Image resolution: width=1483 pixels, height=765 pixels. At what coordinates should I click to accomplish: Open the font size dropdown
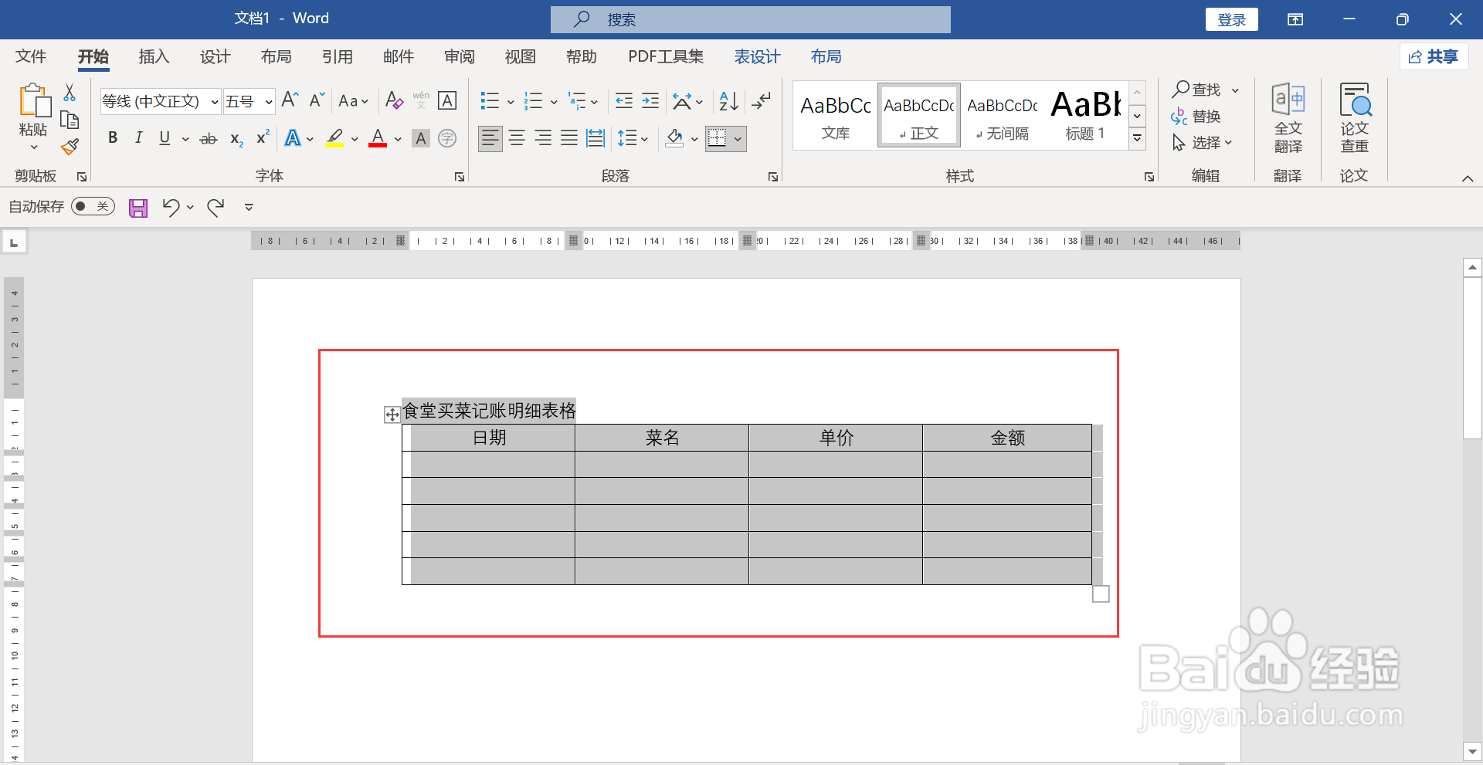(268, 102)
